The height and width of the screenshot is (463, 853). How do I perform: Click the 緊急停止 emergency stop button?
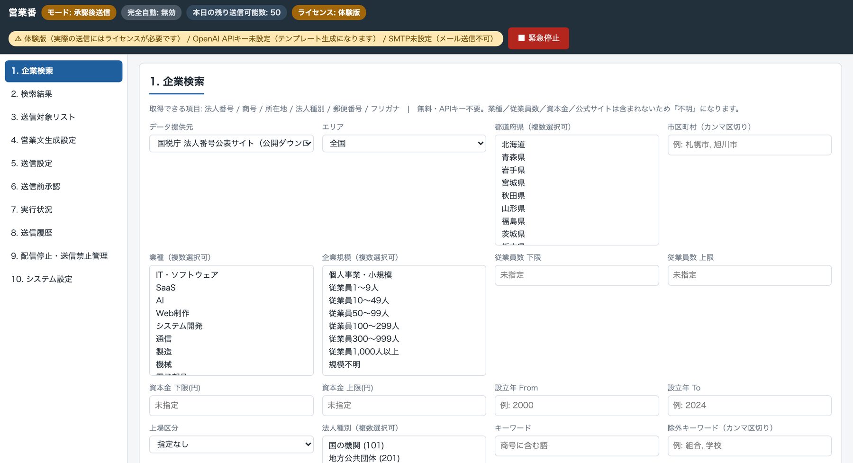[538, 38]
